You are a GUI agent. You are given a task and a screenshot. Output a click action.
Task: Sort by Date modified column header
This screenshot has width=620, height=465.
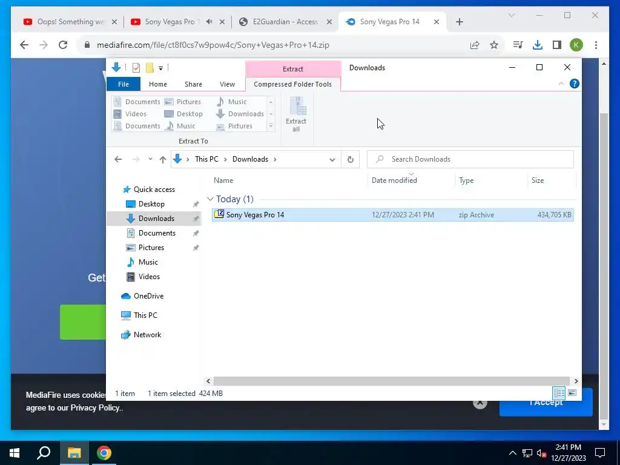click(x=394, y=180)
